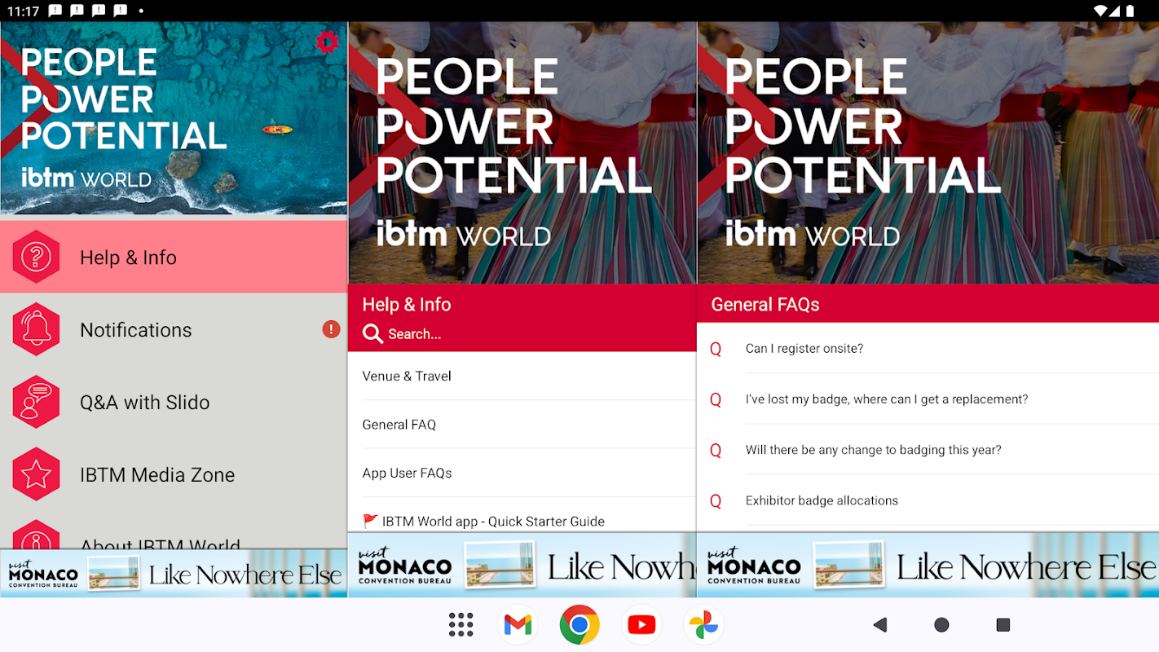
Task: Tap the Monaco ad banner under General FAQs
Action: (x=928, y=566)
